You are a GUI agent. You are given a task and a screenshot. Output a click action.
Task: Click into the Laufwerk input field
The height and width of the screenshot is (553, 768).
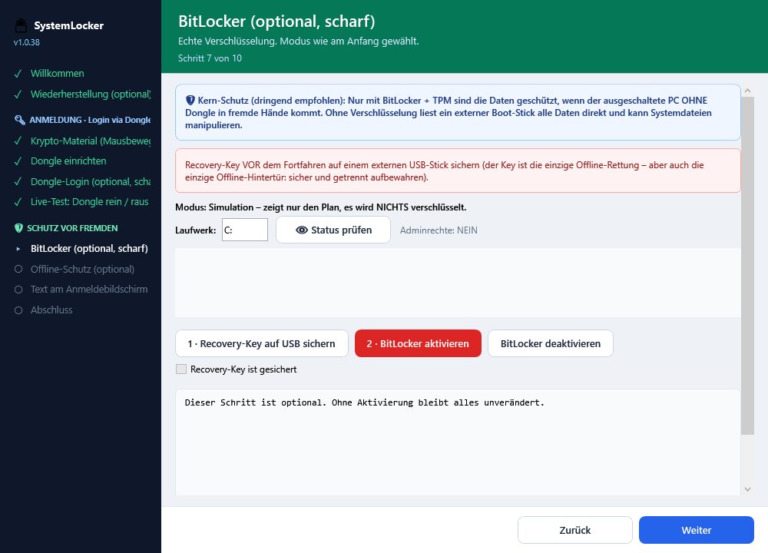point(245,230)
